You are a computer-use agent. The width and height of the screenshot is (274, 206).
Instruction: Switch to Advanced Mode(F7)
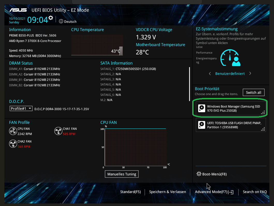click(211, 192)
